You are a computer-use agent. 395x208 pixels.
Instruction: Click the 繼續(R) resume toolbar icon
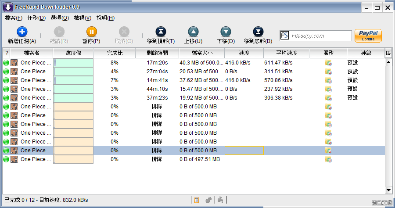pos(59,32)
